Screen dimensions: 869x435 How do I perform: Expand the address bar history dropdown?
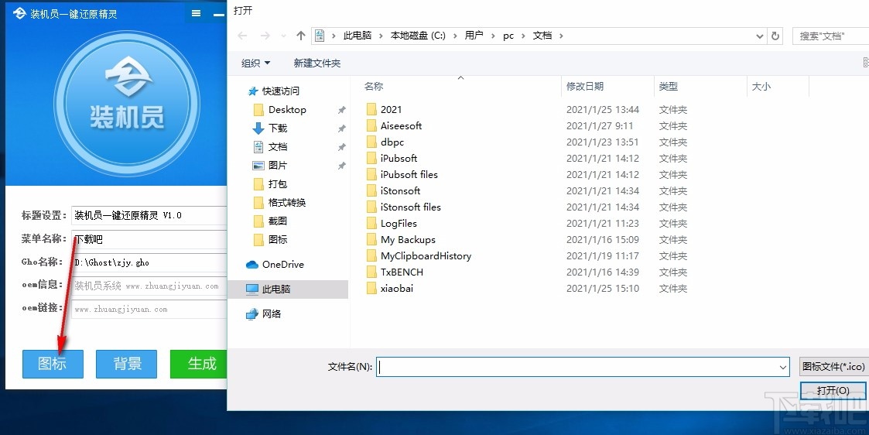760,36
